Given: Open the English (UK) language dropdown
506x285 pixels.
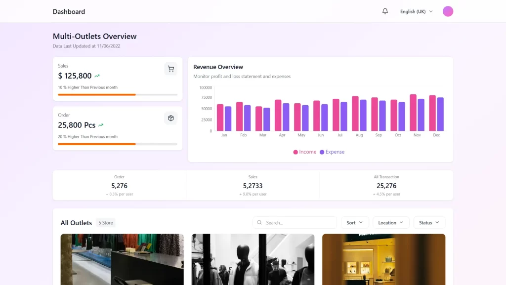Looking at the screenshot, I should pyautogui.click(x=417, y=11).
